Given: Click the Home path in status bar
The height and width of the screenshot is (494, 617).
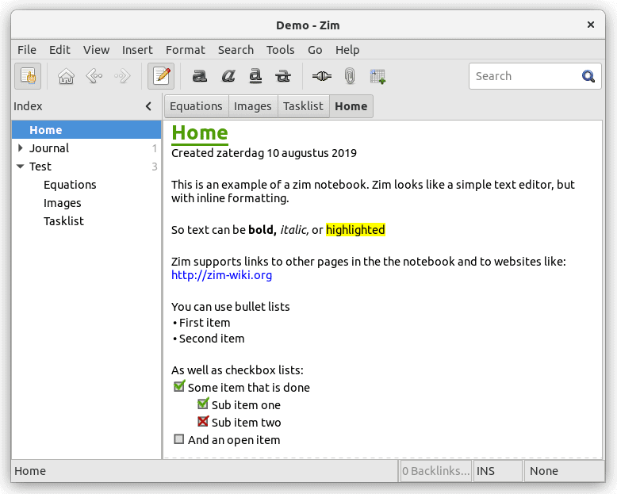Looking at the screenshot, I should pos(30,471).
